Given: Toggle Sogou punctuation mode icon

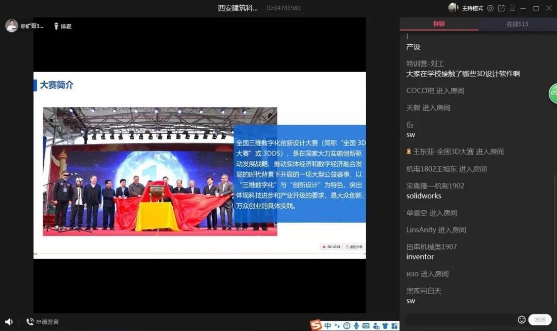Looking at the screenshot, I should (337, 325).
